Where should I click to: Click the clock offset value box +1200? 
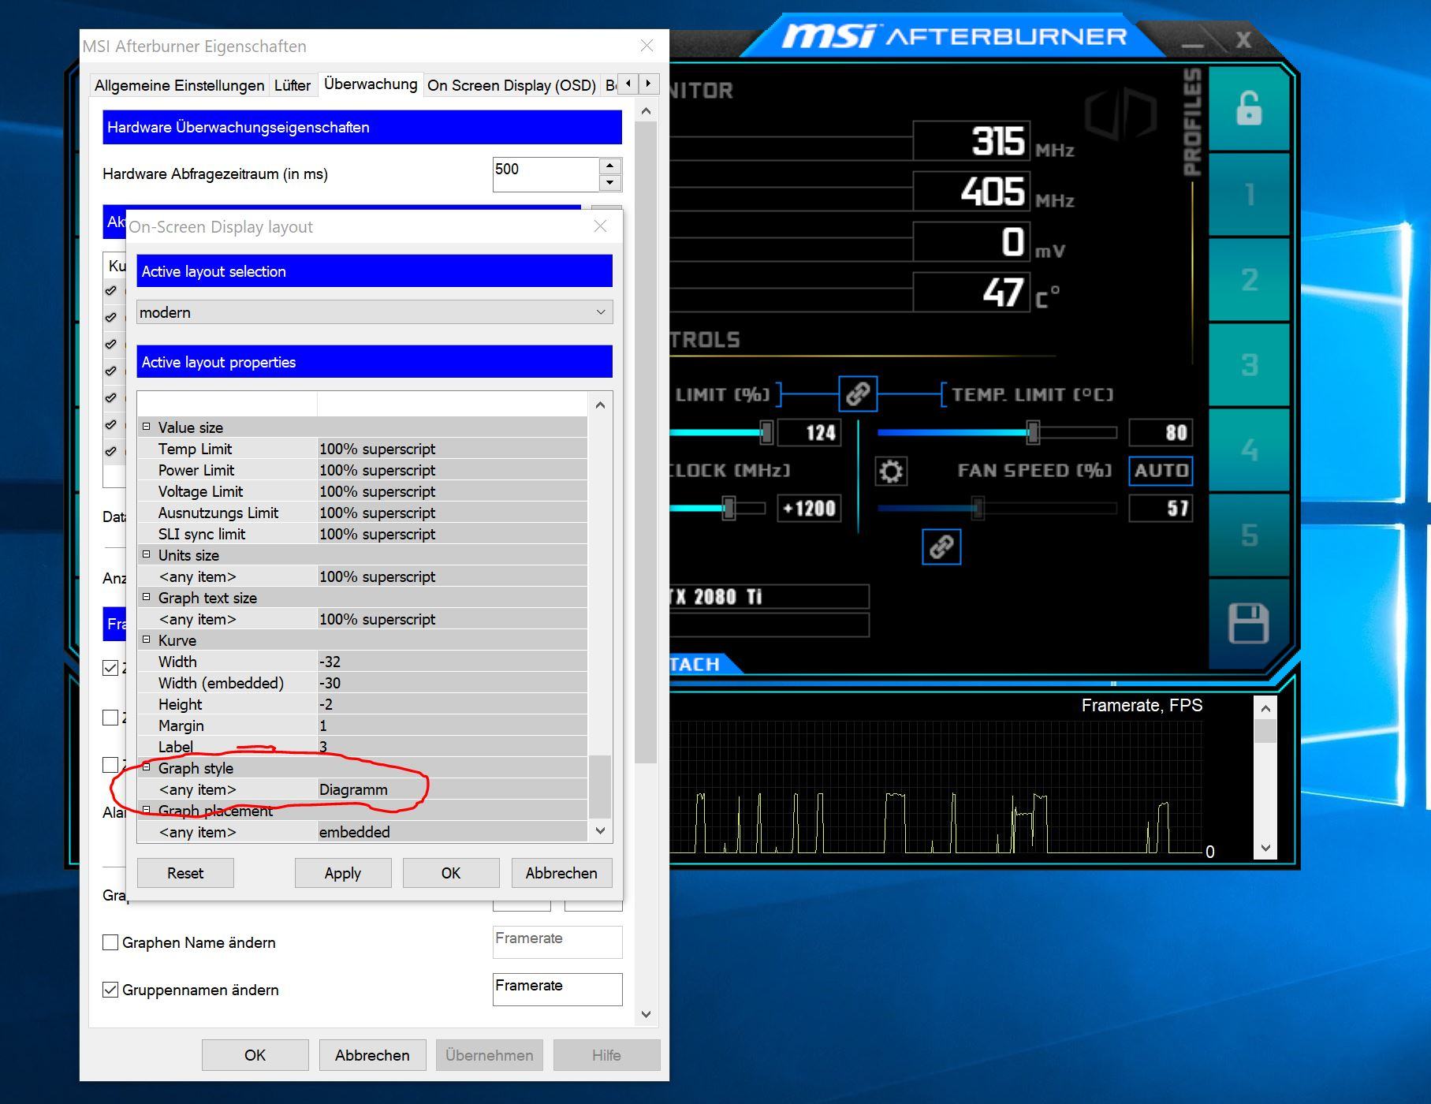tap(809, 508)
